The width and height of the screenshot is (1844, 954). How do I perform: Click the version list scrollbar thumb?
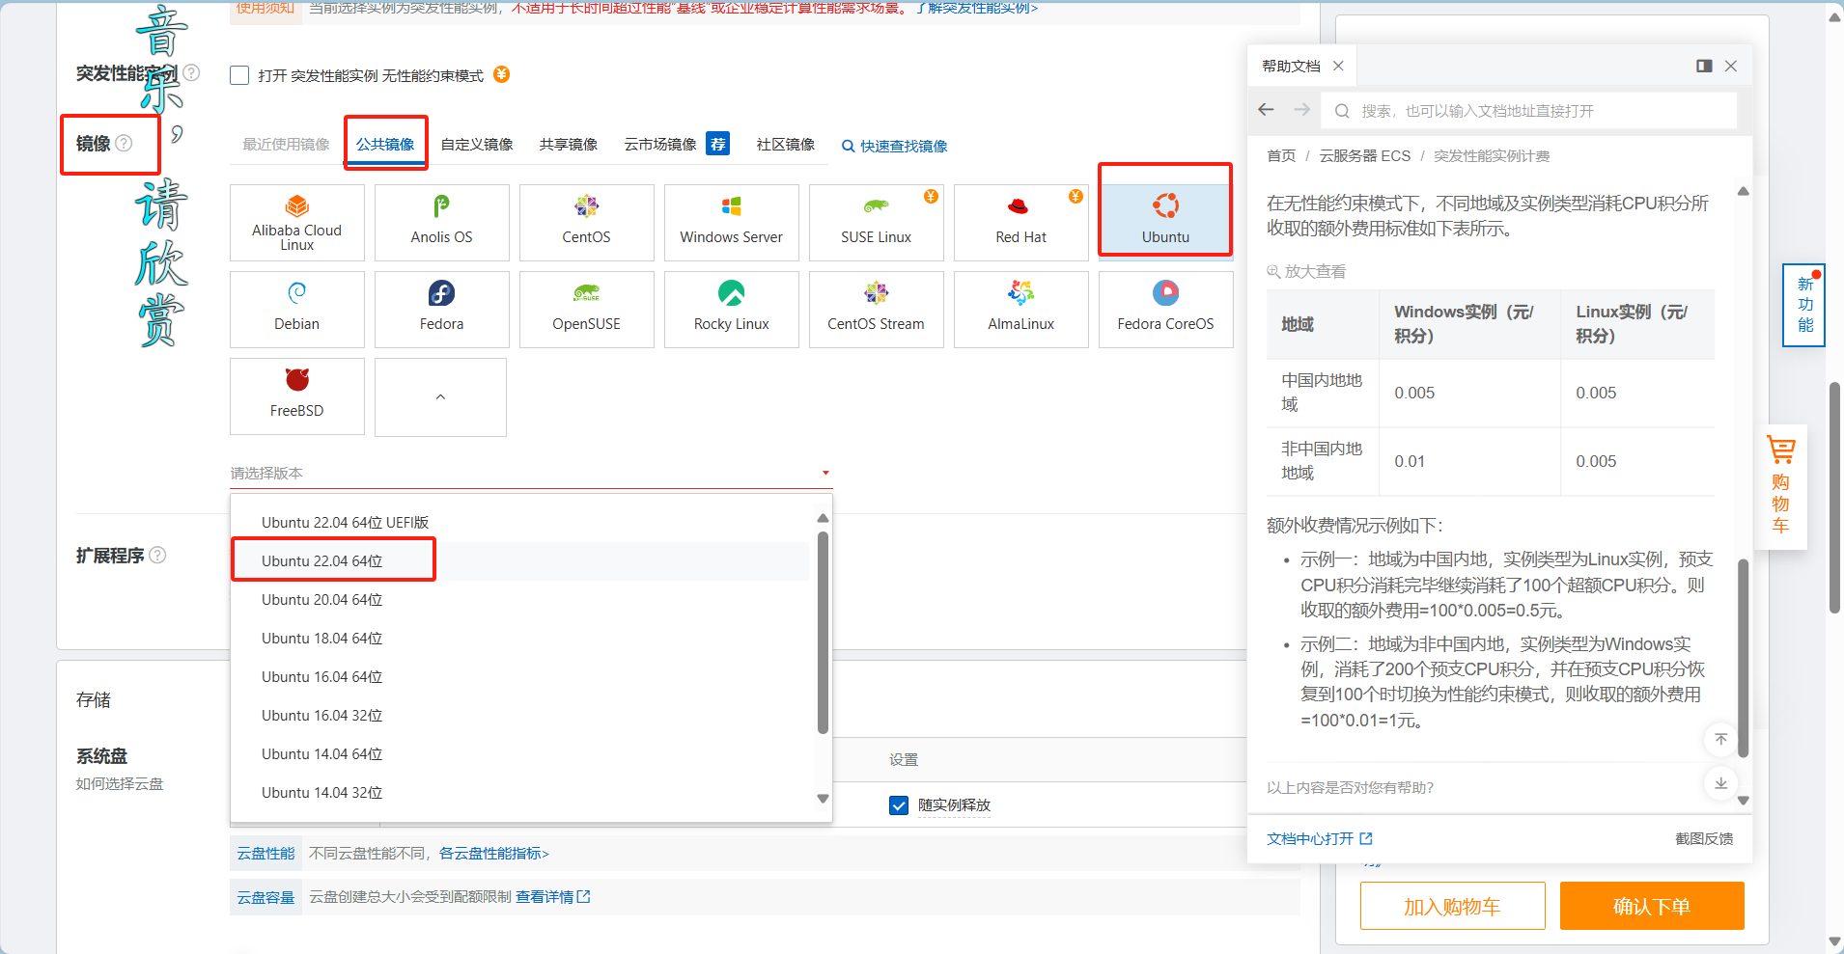pyautogui.click(x=823, y=632)
